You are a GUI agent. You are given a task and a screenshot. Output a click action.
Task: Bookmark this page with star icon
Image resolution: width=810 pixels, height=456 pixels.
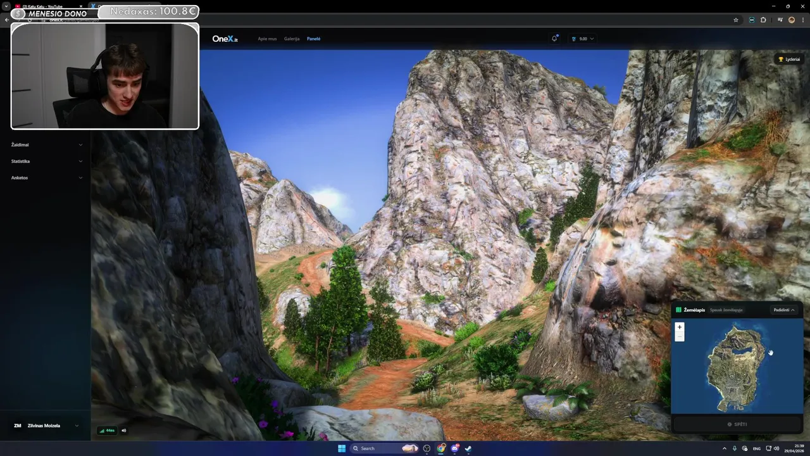pos(736,20)
